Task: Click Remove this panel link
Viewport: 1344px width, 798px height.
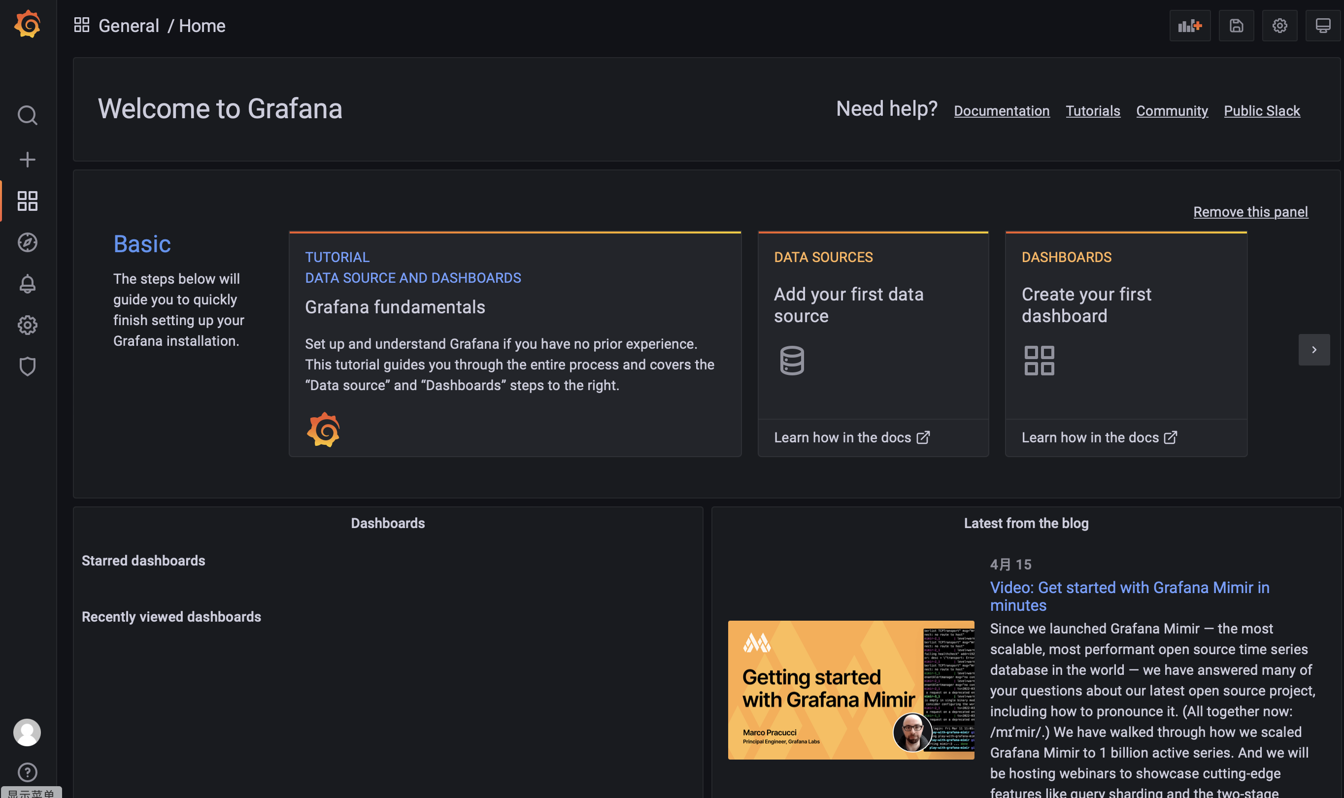Action: click(x=1250, y=212)
